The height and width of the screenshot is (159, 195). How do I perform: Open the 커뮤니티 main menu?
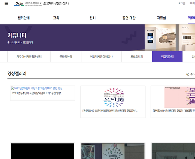point(192,18)
